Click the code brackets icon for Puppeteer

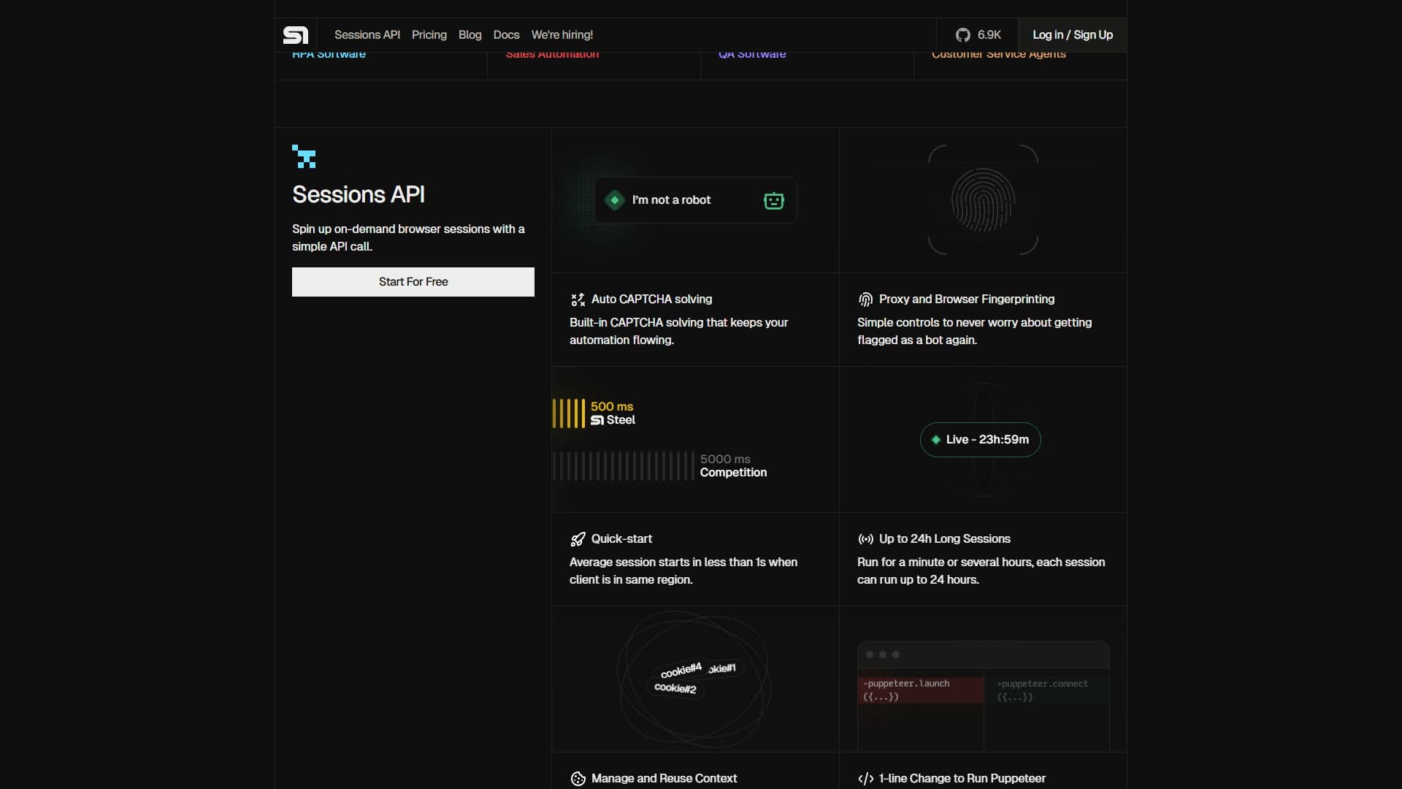(x=865, y=779)
